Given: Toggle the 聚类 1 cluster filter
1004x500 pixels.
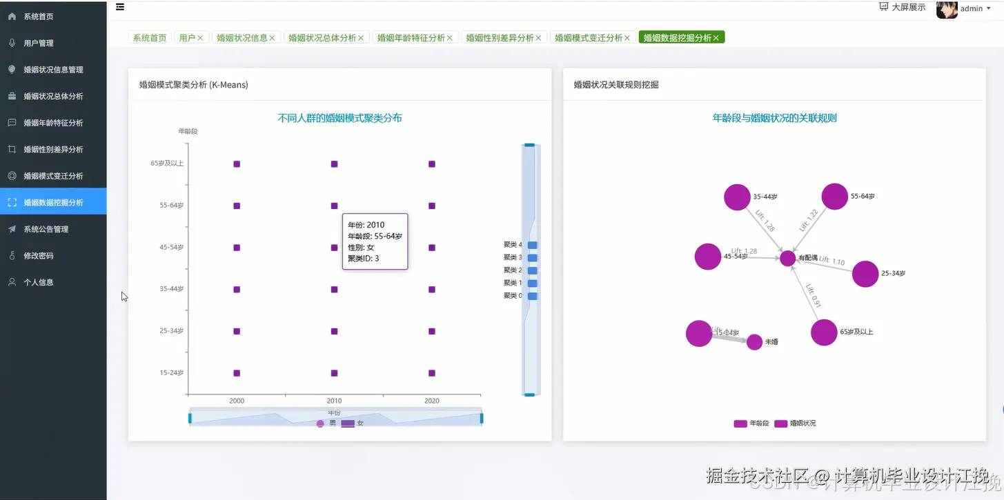Looking at the screenshot, I should [x=520, y=283].
